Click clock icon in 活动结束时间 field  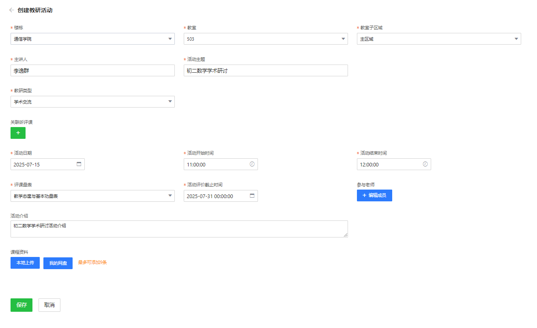(425, 164)
